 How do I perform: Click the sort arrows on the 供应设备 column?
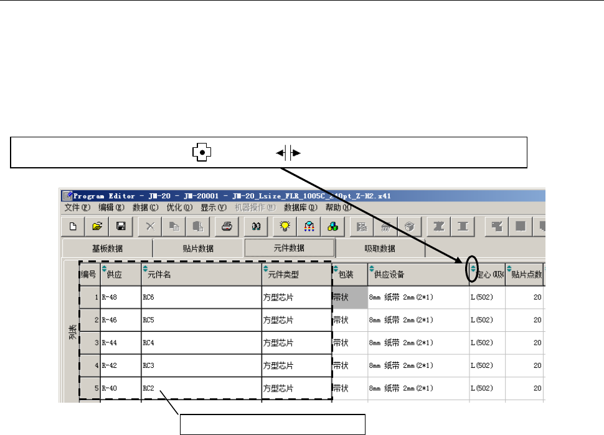[371, 268]
